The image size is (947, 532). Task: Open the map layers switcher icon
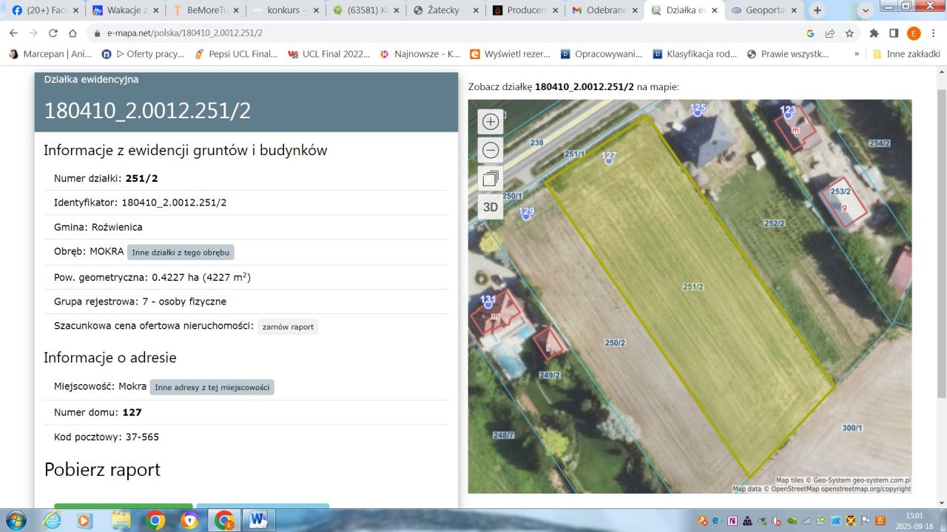(x=491, y=179)
